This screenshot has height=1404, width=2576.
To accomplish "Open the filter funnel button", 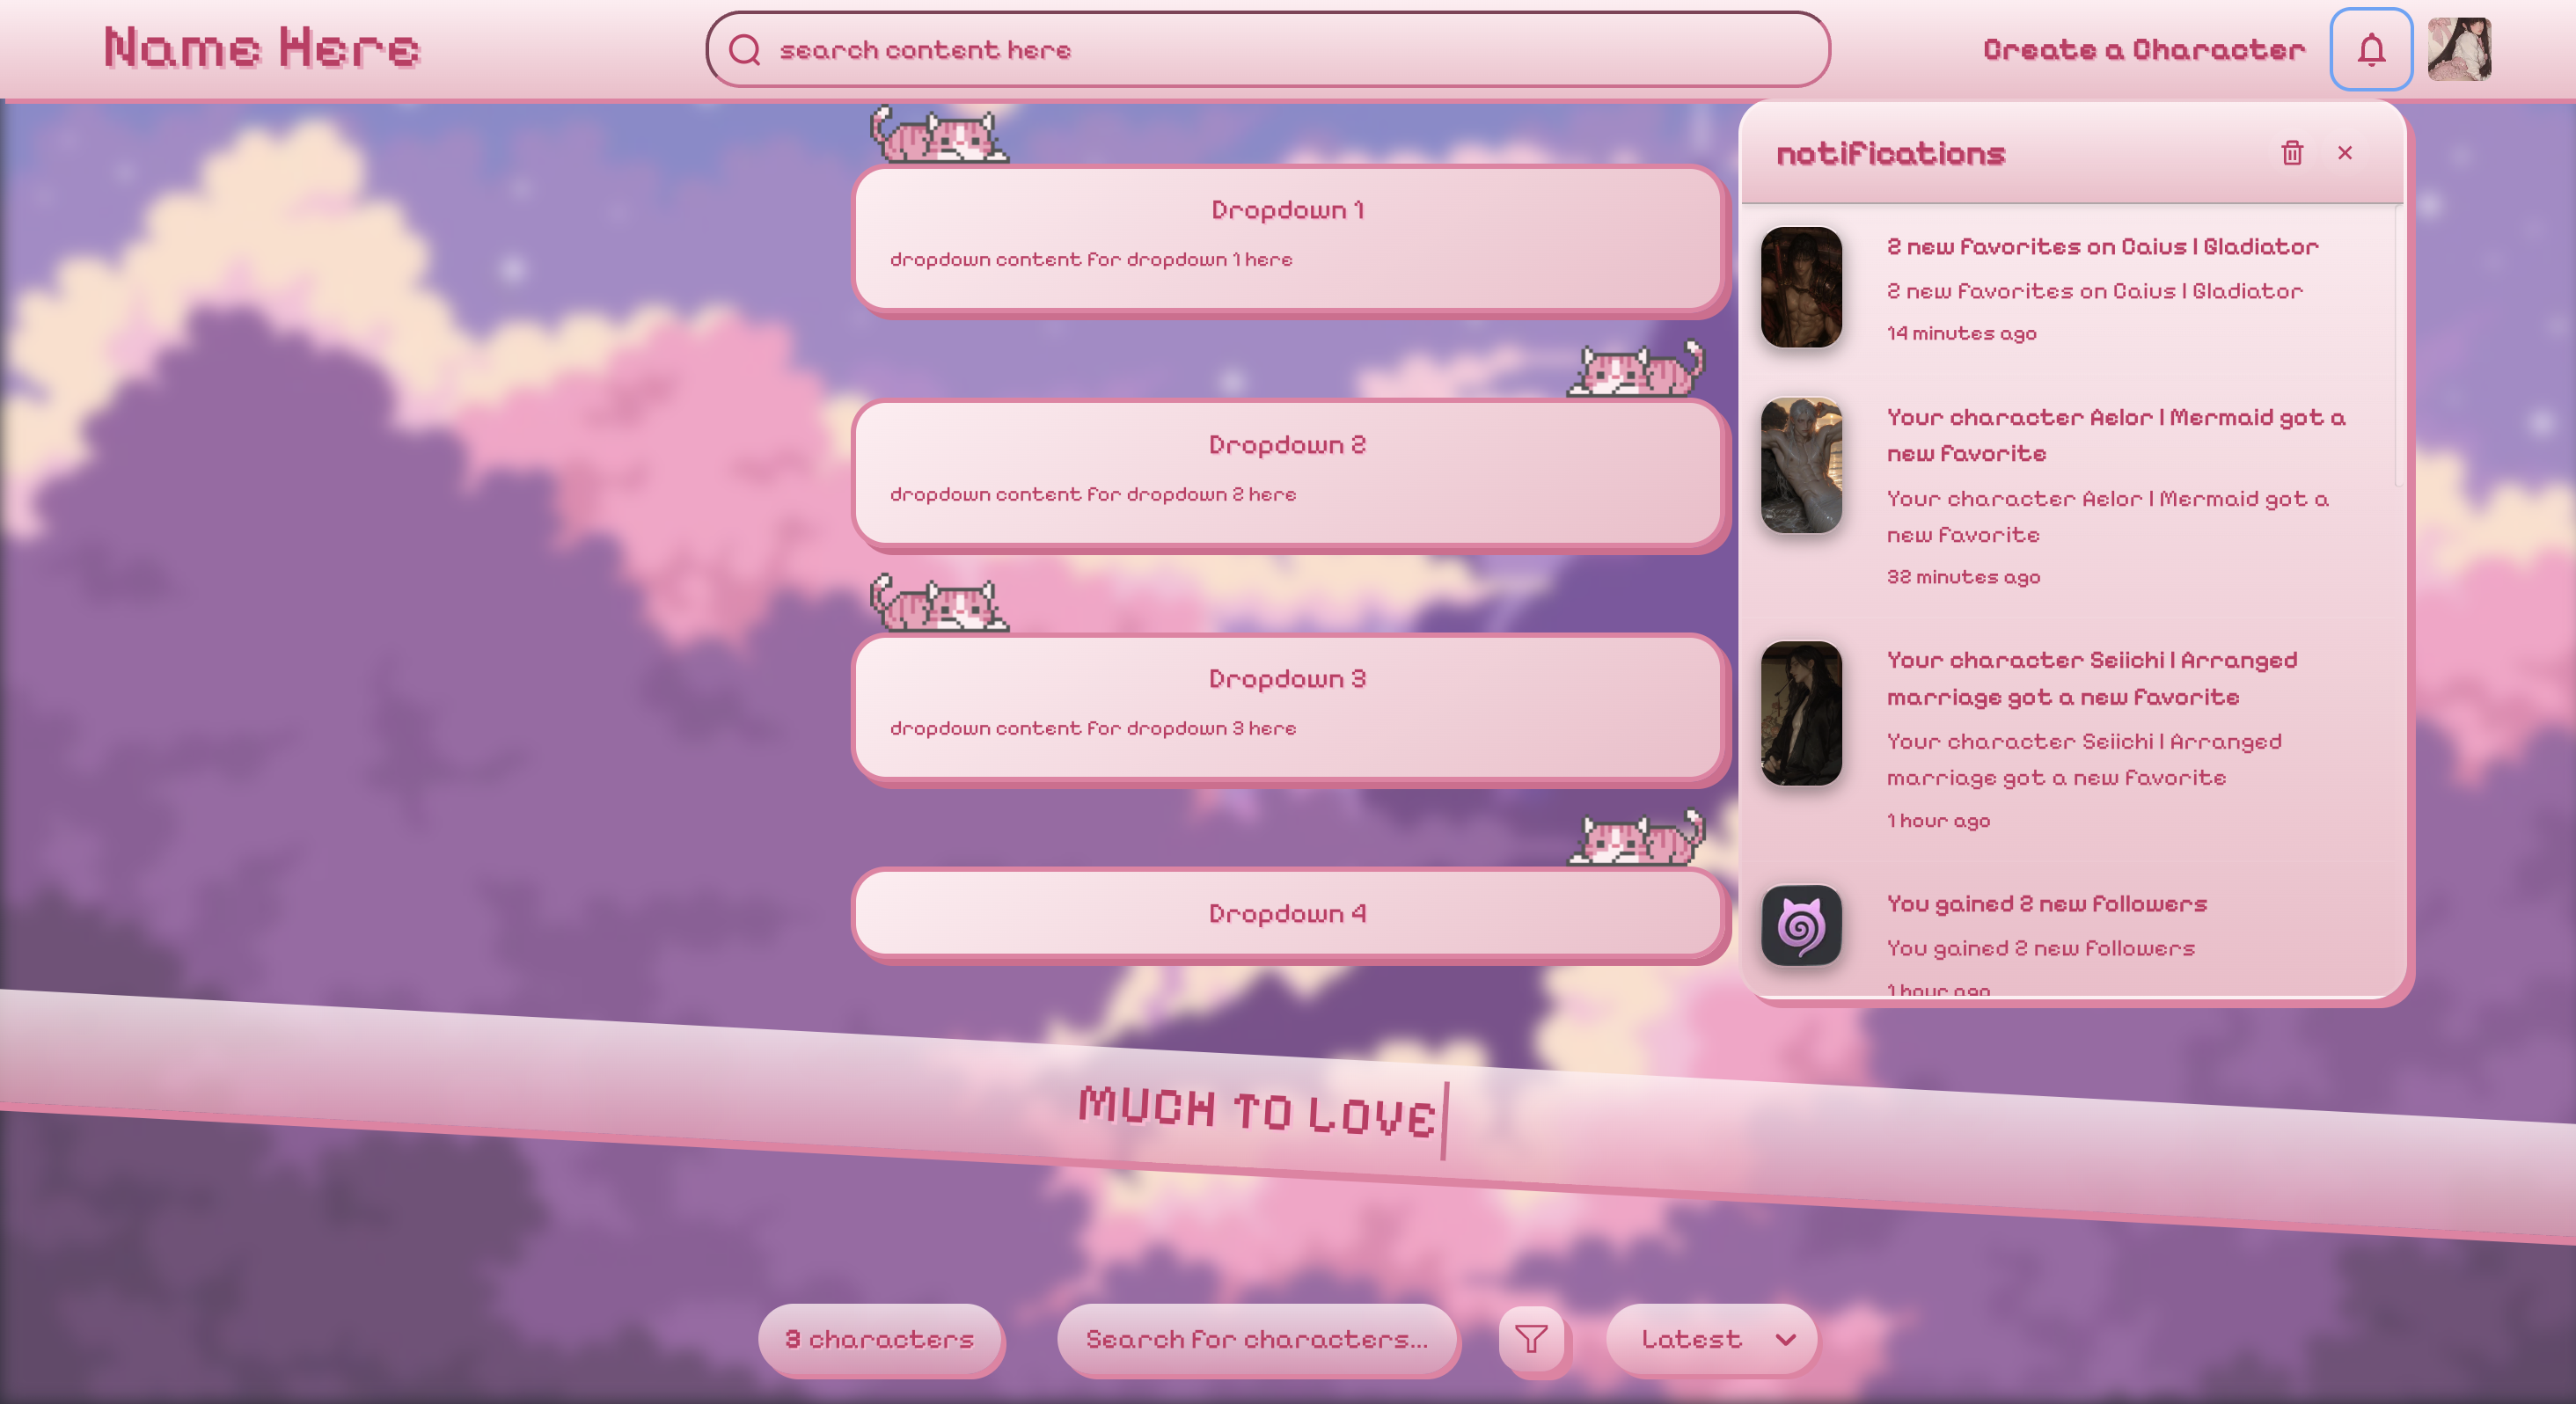I will (x=1531, y=1338).
